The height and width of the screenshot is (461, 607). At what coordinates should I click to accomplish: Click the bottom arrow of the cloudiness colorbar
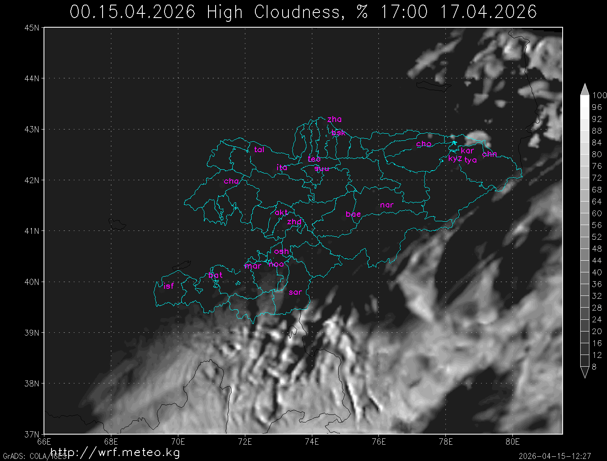point(584,372)
